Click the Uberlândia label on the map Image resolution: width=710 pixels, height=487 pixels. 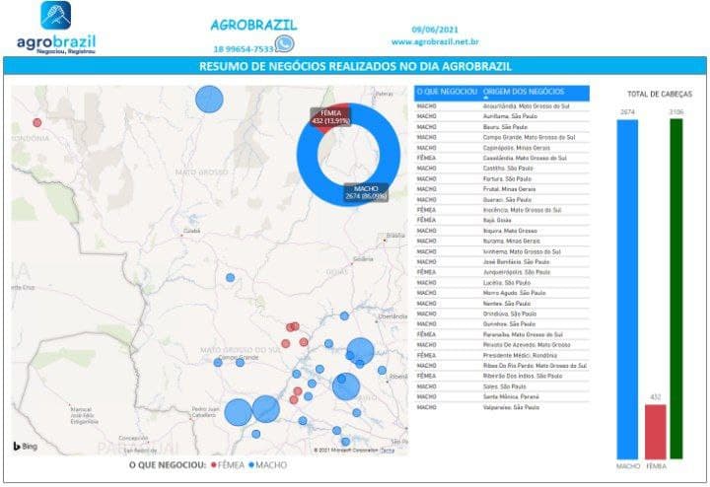click(x=392, y=316)
